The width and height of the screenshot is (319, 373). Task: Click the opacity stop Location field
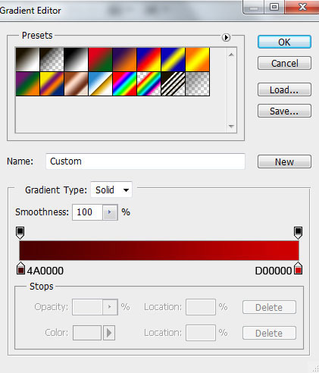pyautogui.click(x=201, y=307)
